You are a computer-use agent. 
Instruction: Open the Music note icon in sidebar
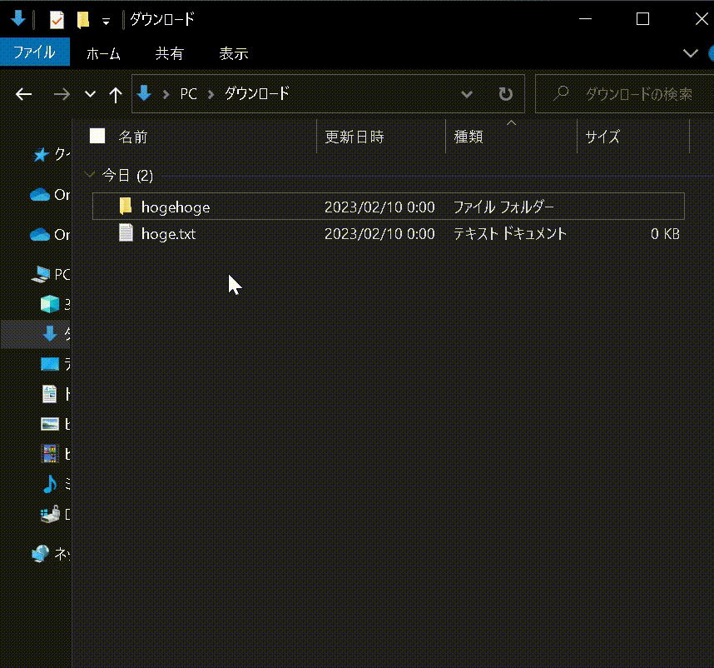coord(50,484)
